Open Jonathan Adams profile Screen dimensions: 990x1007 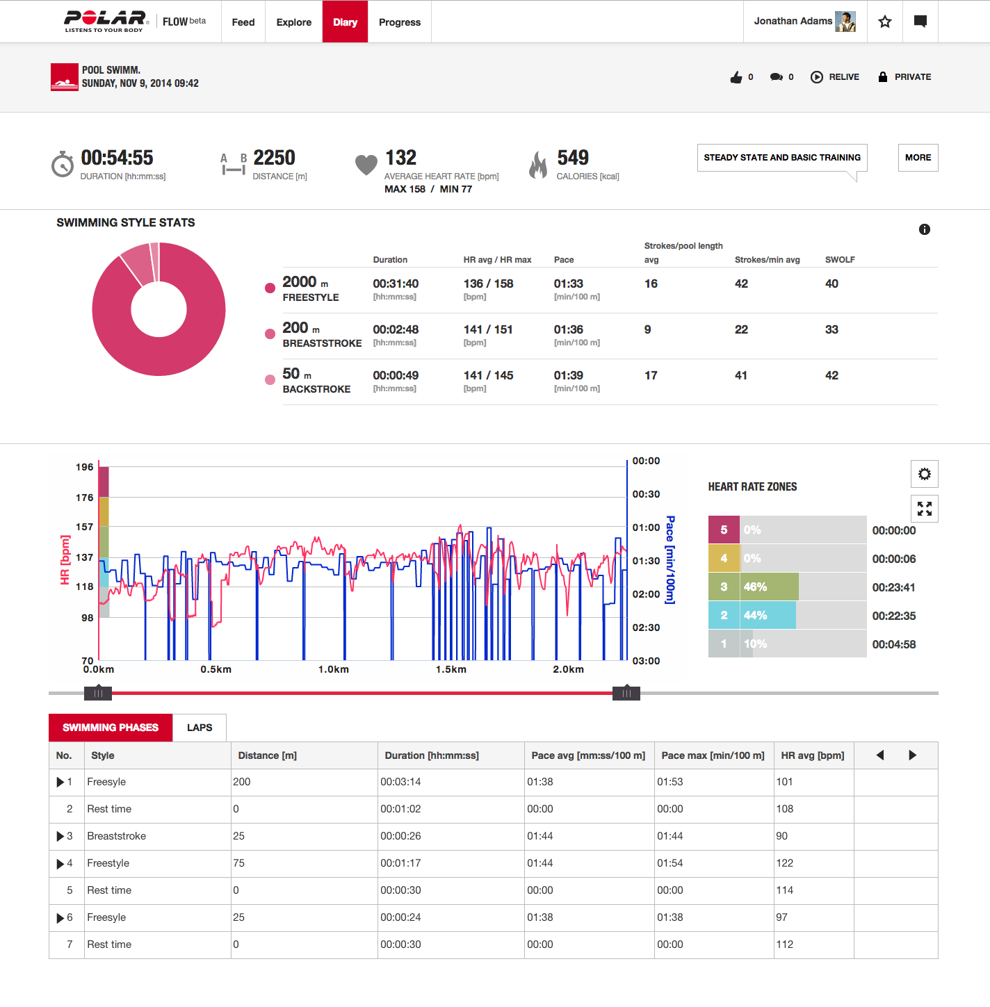793,21
